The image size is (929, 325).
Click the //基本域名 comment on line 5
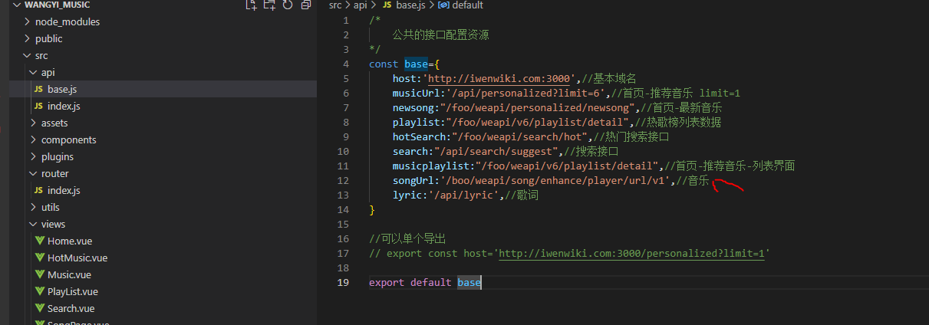608,79
